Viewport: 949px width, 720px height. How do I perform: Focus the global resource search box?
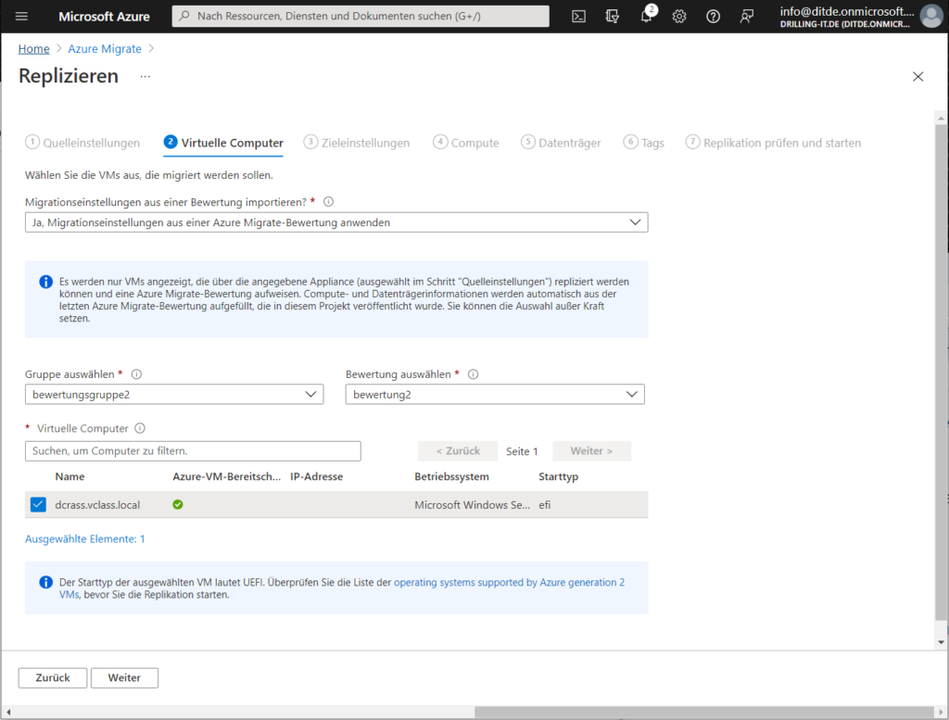pos(361,17)
